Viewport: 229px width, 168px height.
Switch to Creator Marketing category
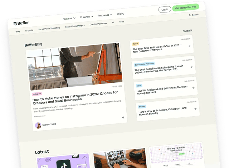(98, 24)
